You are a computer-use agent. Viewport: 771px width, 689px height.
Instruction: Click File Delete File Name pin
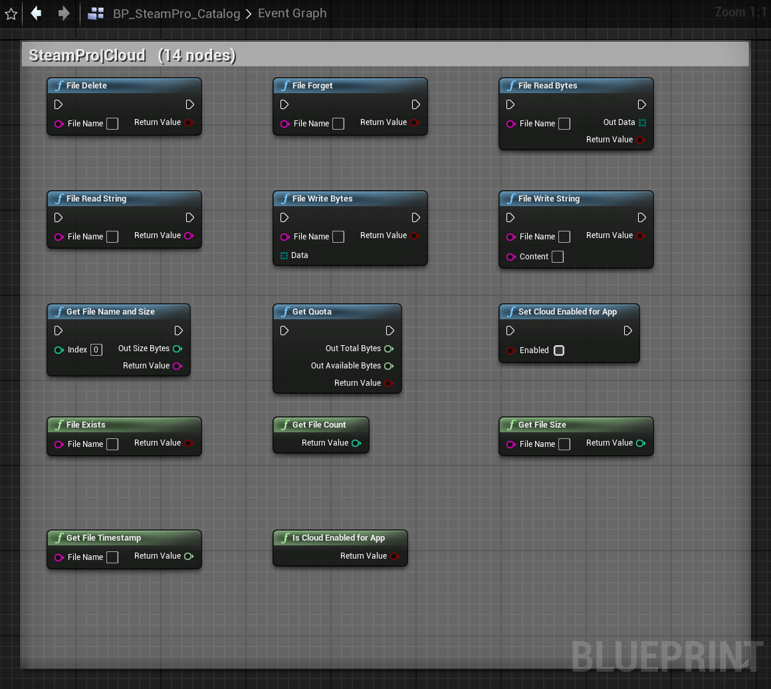(59, 124)
